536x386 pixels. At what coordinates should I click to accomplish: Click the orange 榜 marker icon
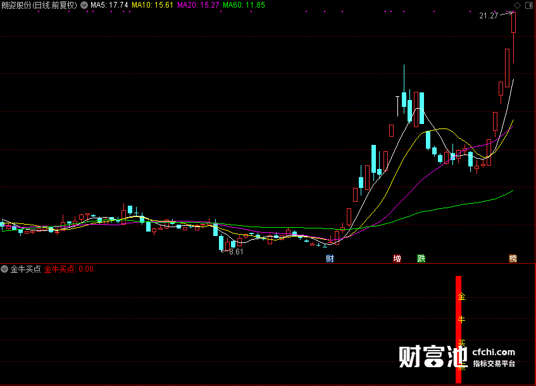513,258
